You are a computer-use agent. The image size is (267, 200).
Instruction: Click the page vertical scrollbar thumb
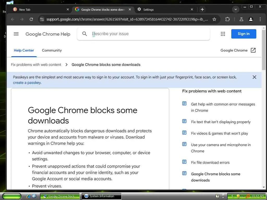264,50
